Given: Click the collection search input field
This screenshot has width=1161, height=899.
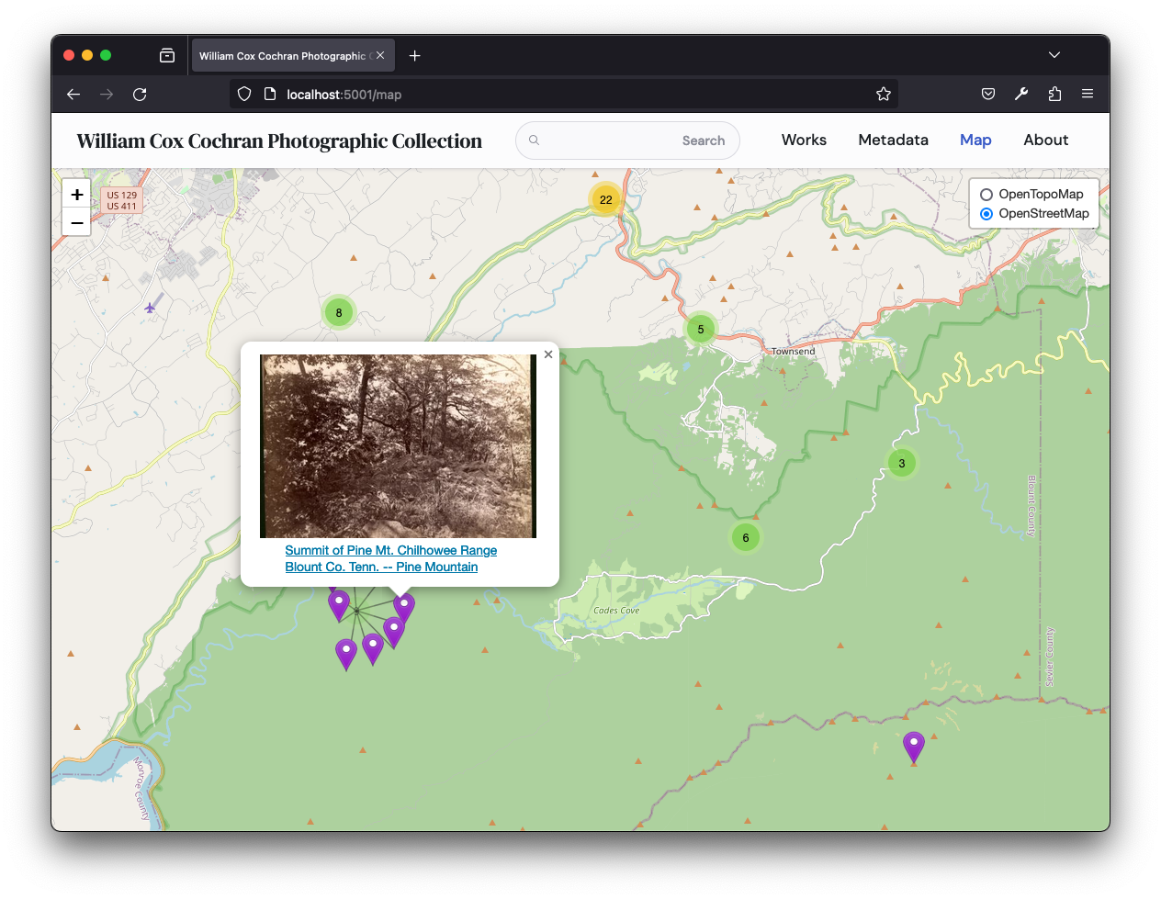Looking at the screenshot, I should point(606,140).
